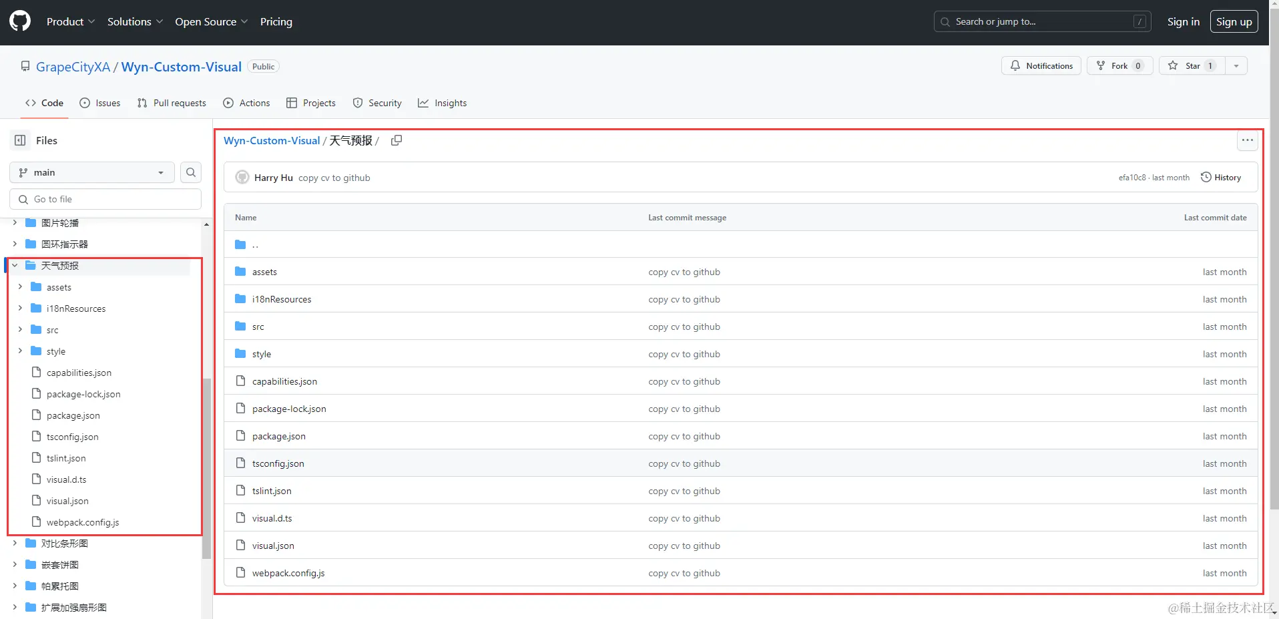Click webpack.config.js file icon in table
Screen dimensions: 1279x619
(x=240, y=572)
